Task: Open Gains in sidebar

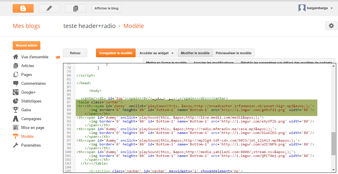Action: click(x=26, y=110)
